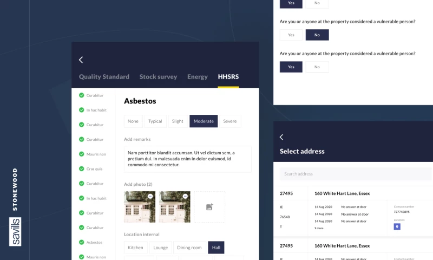Click the 'Add photo (2)' label
This screenshot has width=433, height=260.
coord(138,184)
